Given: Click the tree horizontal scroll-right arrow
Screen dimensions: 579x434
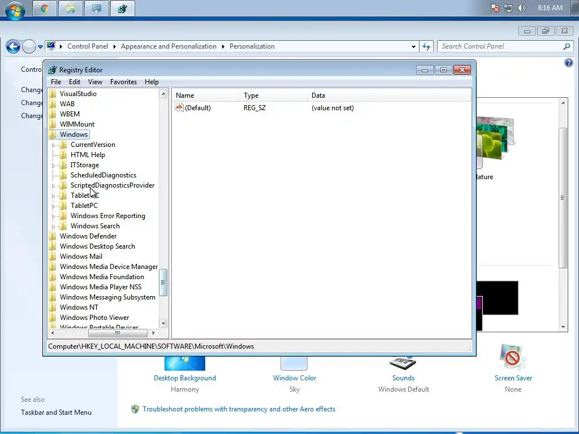Looking at the screenshot, I should [x=154, y=333].
